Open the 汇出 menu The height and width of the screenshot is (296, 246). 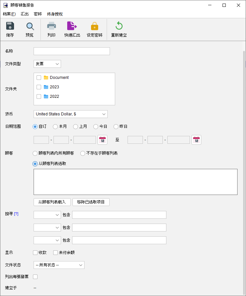[x=24, y=14]
